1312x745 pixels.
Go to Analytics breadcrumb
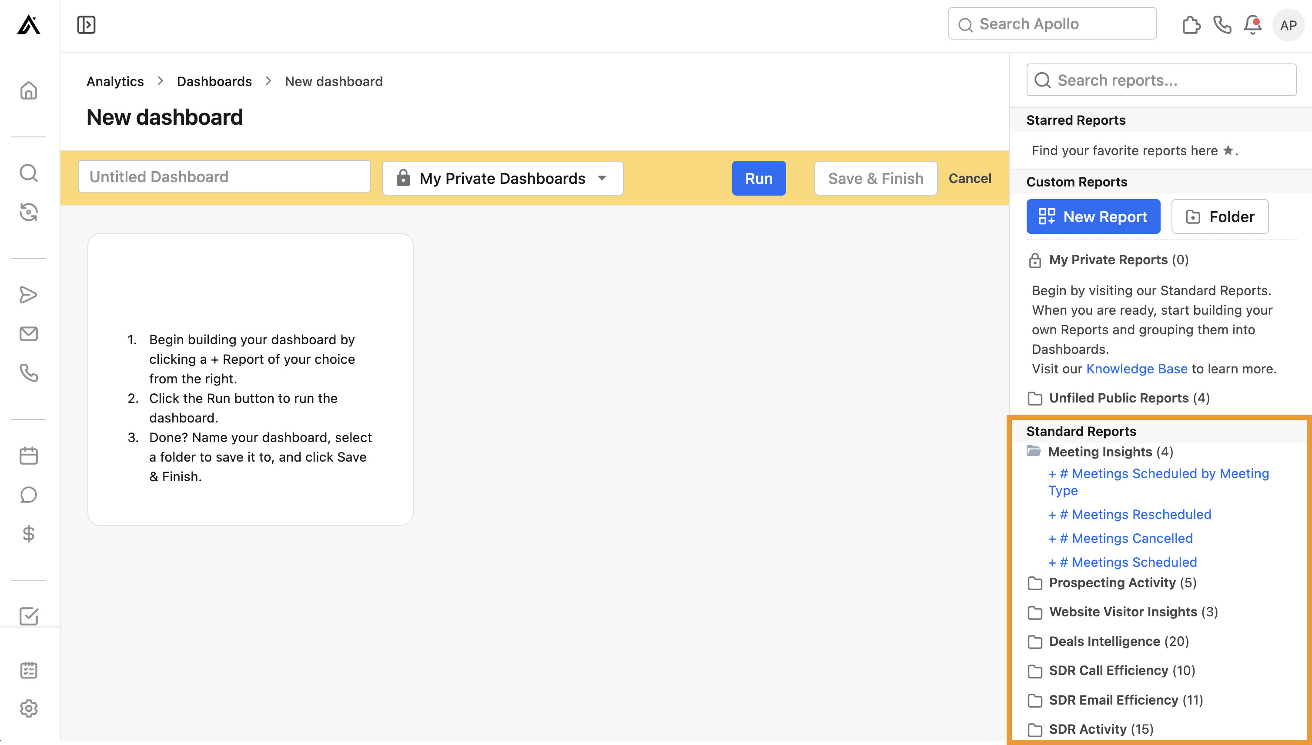pyautogui.click(x=115, y=81)
